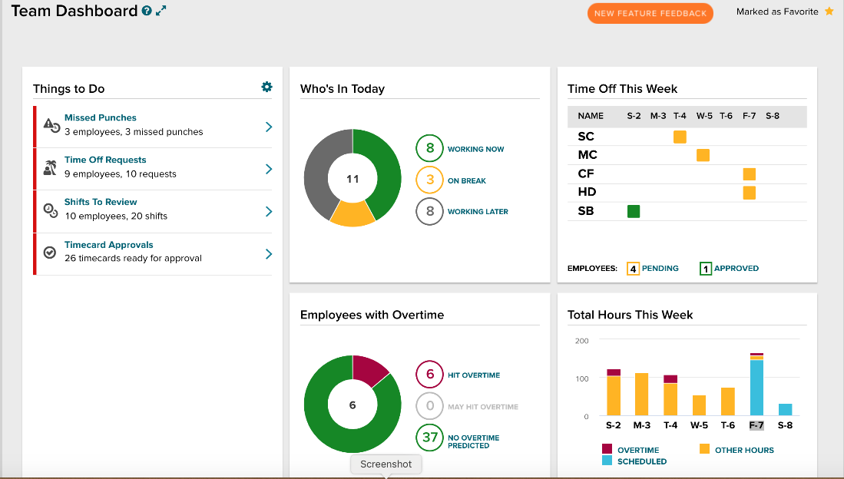Image resolution: width=844 pixels, height=479 pixels.
Task: Click the help question mark icon
Action: 147,12
